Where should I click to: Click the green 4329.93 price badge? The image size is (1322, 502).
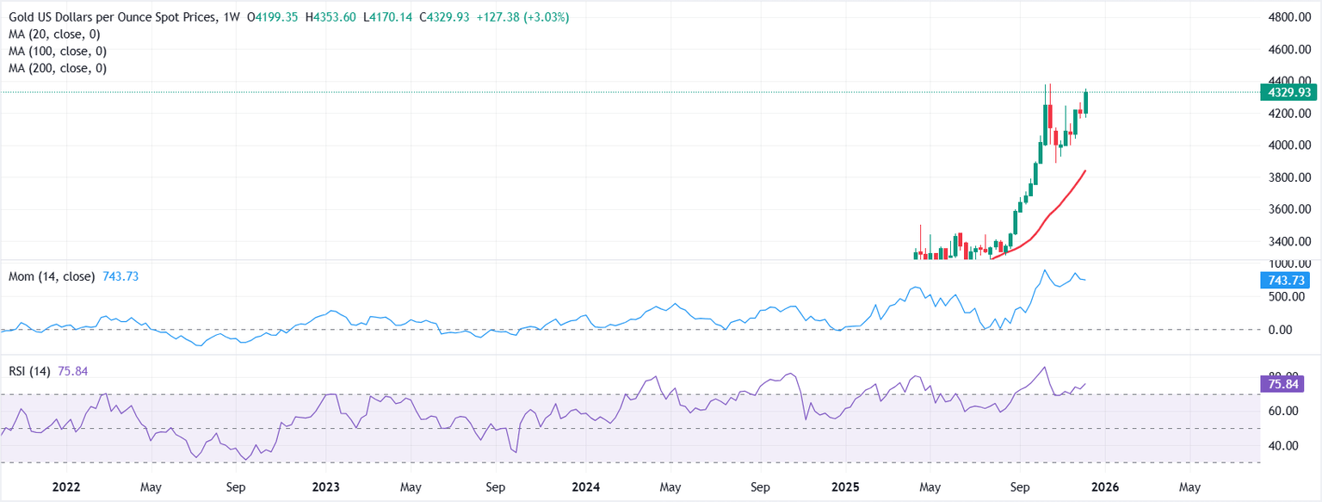tap(1288, 92)
